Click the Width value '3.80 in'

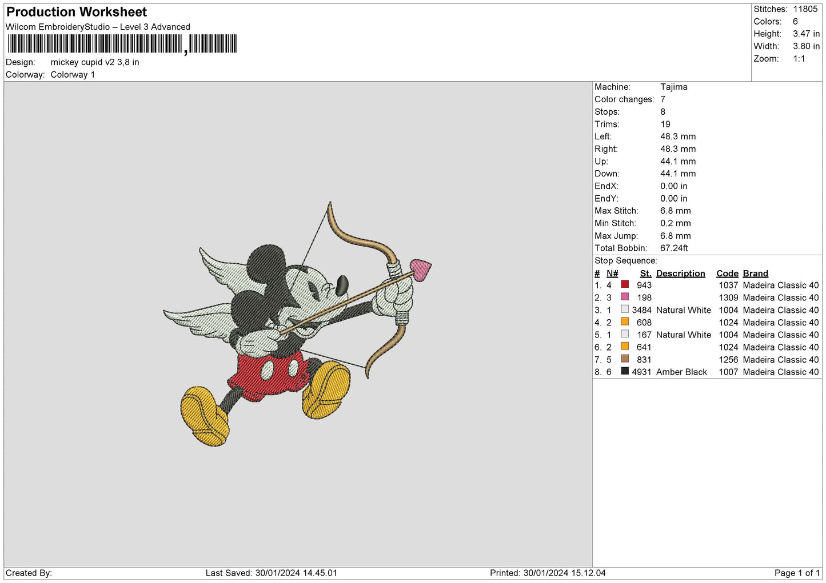[x=806, y=46]
